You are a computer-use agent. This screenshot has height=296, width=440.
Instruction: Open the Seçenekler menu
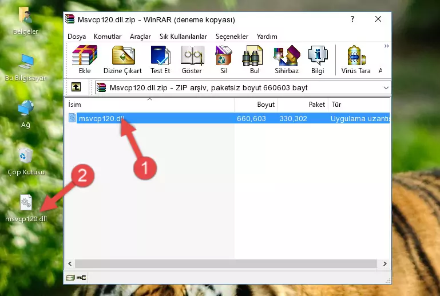[232, 37]
